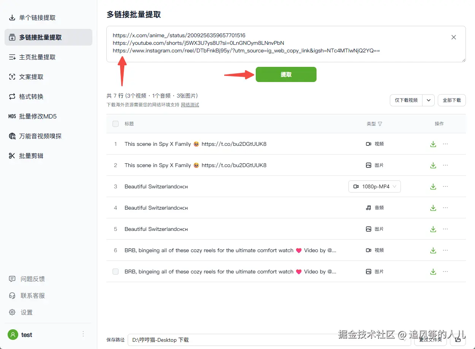Click row 3 title Beautiful Switzerland
This screenshot has height=349, width=475.
156,186
